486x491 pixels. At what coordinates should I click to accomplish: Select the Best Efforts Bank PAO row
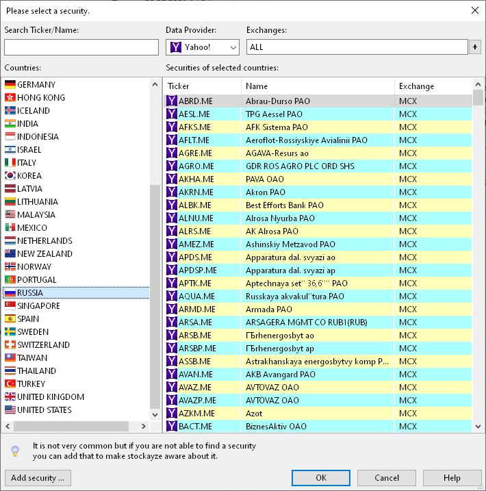318,205
